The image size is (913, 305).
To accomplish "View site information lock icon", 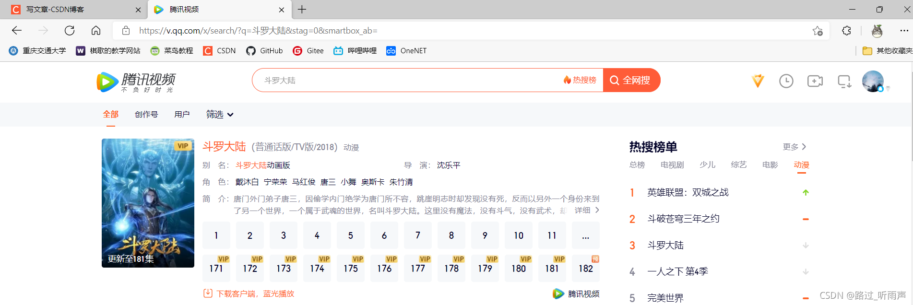I will 126,31.
